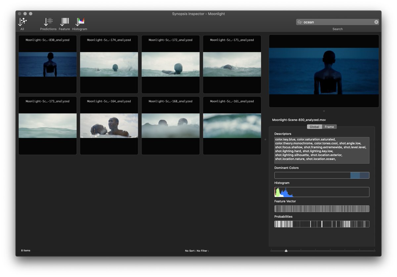Switch to the Global tab
The image size is (397, 277).
pos(314,127)
